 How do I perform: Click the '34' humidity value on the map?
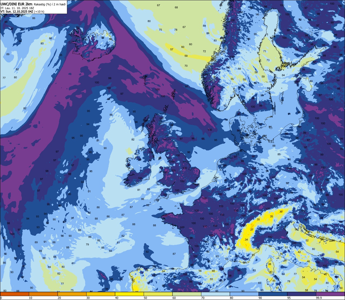coord(246,239)
